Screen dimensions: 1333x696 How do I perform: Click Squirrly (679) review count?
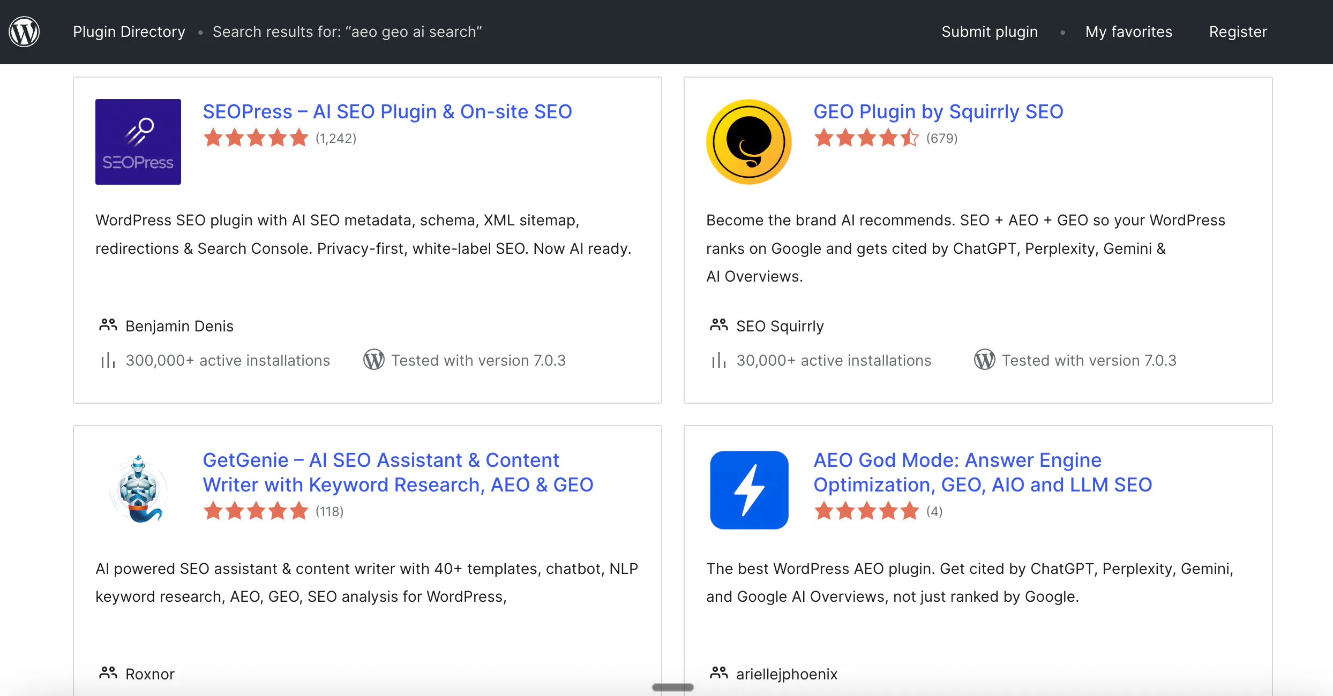pyautogui.click(x=942, y=138)
